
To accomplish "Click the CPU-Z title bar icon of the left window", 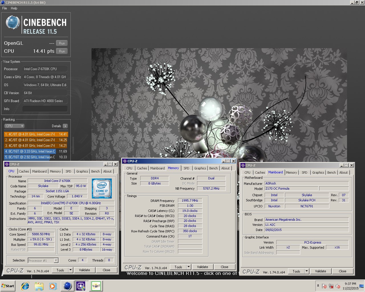I will coord(7,164).
